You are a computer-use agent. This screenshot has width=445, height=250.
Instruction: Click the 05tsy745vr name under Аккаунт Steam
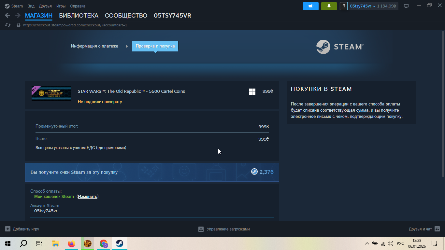[46, 211]
